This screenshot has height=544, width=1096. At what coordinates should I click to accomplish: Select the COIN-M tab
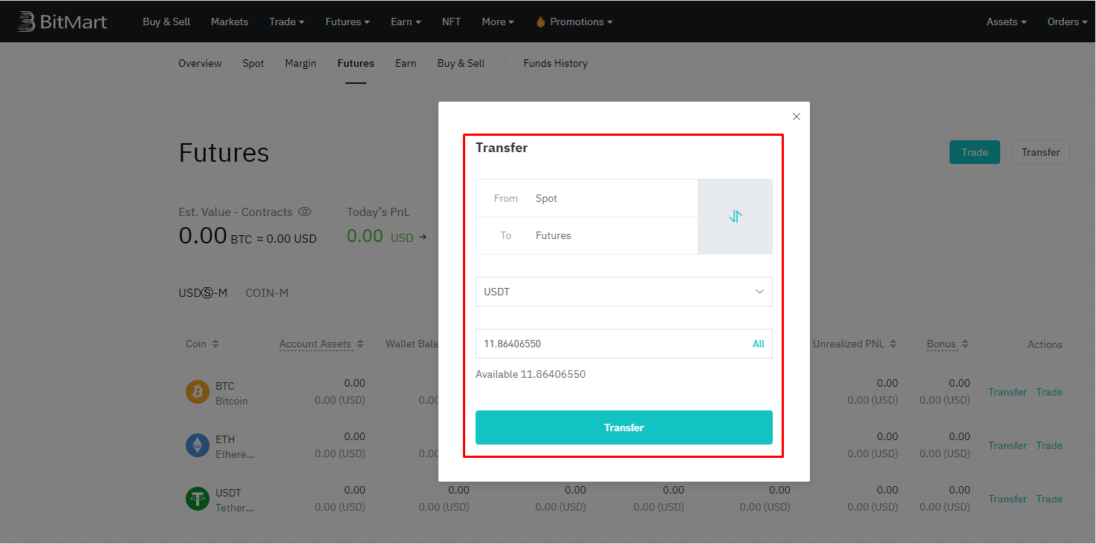pos(267,292)
